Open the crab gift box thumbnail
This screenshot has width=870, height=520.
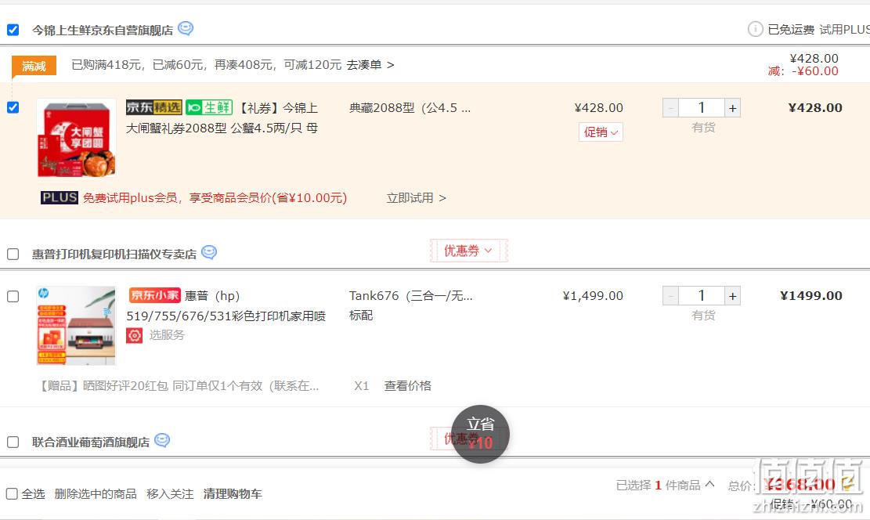(77, 138)
